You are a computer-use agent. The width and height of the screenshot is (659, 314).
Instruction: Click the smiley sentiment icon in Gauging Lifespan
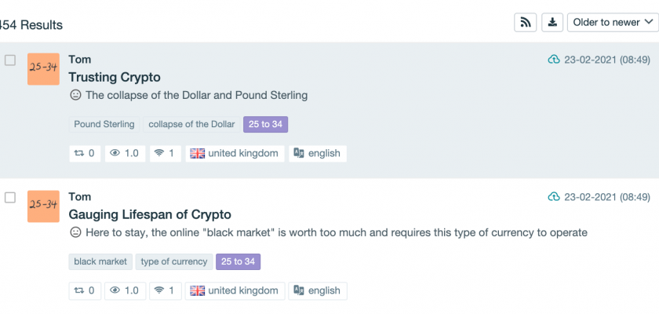(75, 232)
